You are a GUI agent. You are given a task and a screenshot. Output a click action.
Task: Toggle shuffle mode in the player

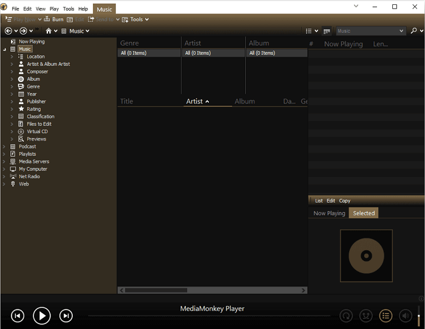[x=365, y=316]
